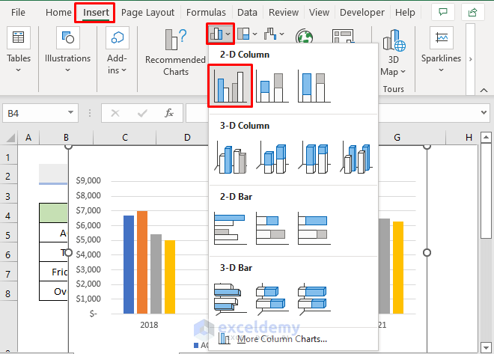Choose the plain 3-D Column chart

click(x=356, y=157)
